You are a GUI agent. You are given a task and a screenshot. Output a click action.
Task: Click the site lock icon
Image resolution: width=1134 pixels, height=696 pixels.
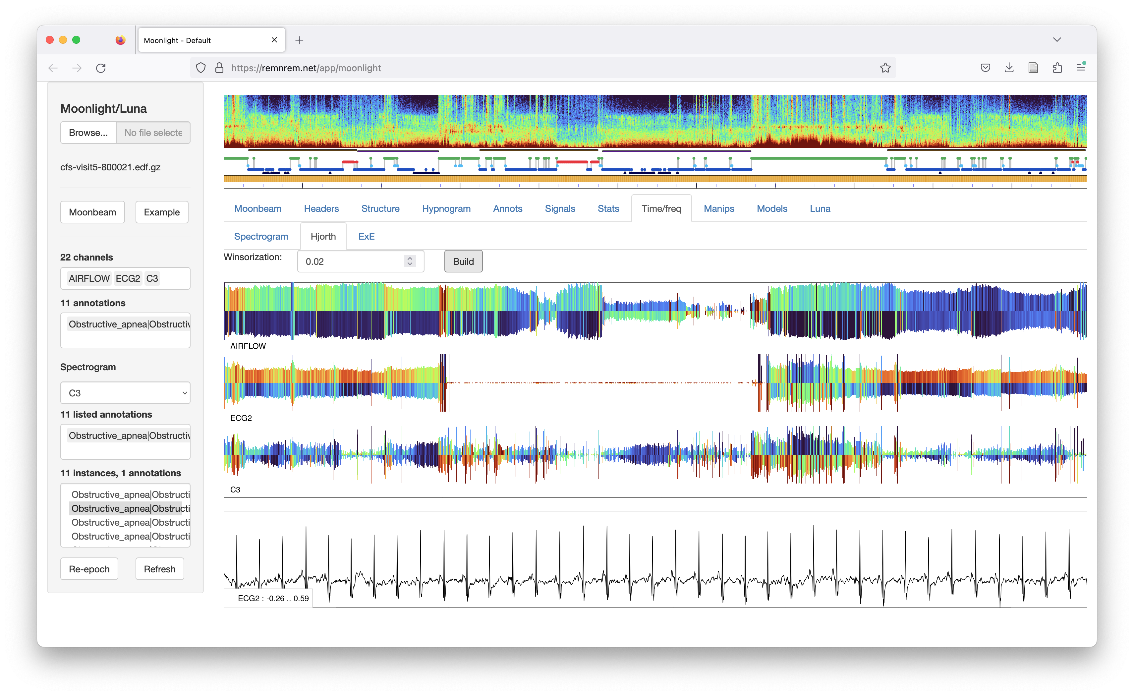coord(219,68)
